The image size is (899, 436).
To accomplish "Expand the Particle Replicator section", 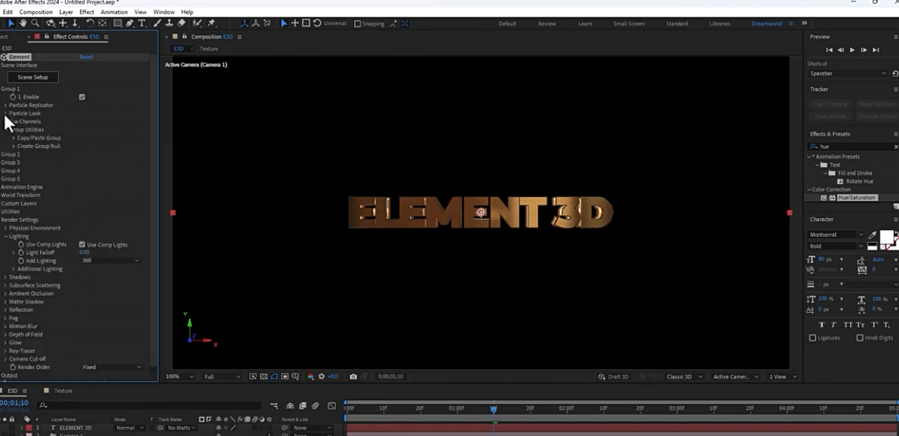I will [5, 105].
